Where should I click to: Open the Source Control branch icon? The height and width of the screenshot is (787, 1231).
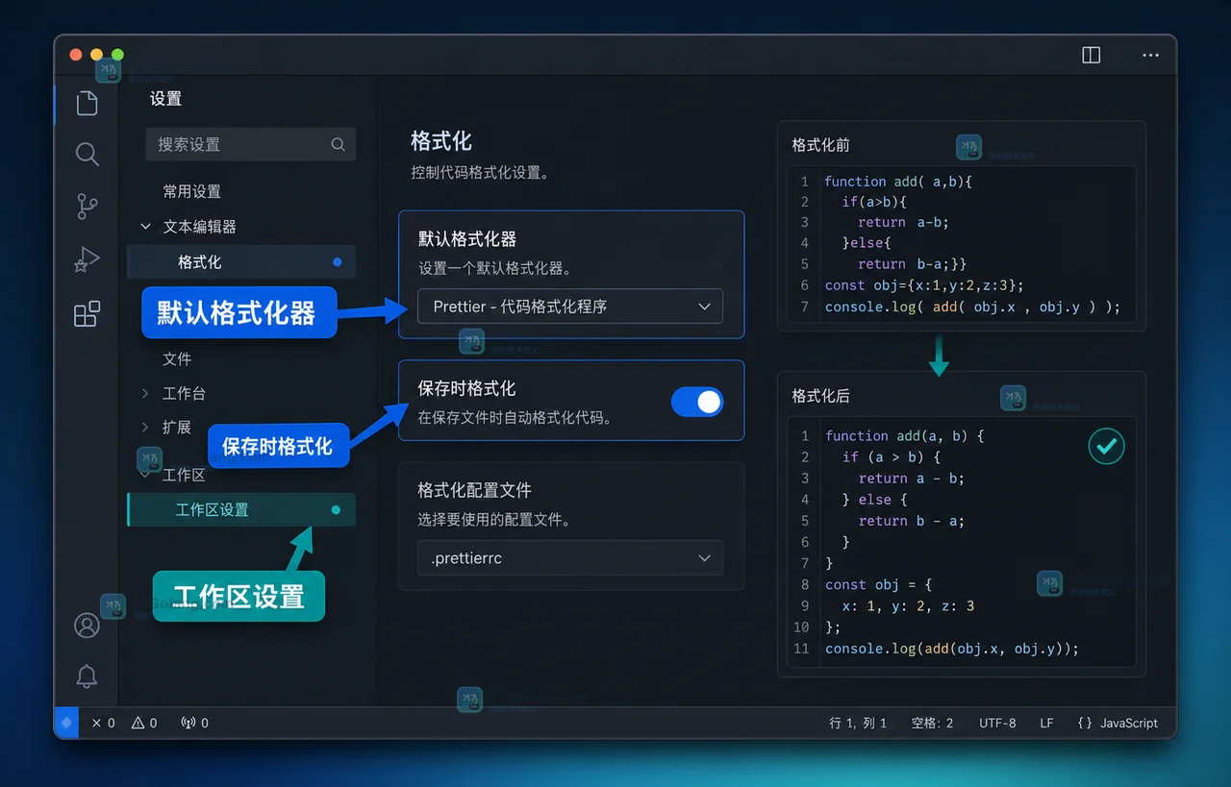pyautogui.click(x=87, y=206)
